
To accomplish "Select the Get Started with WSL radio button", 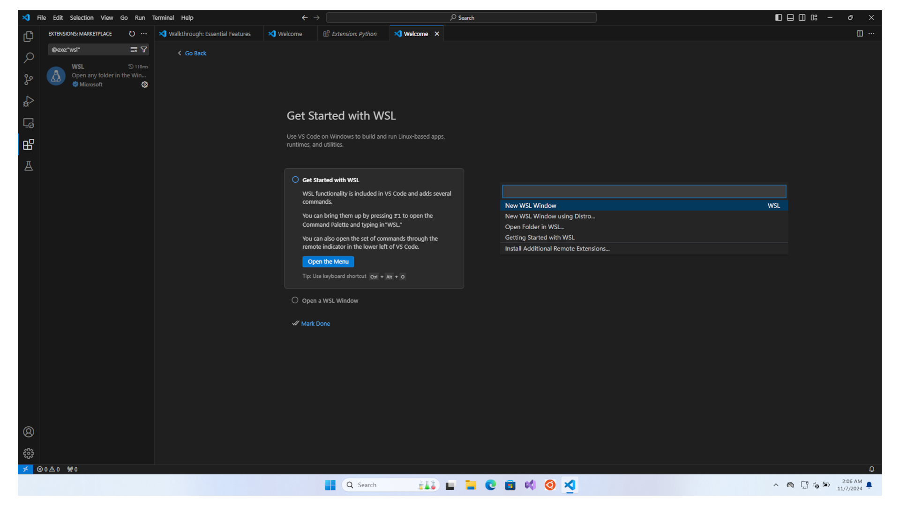I will click(295, 179).
